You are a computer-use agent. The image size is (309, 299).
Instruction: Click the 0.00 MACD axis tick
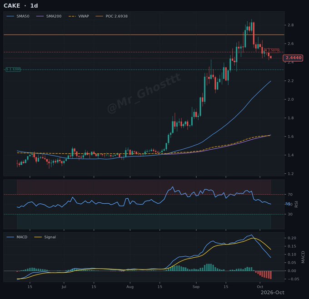pyautogui.click(x=292, y=271)
